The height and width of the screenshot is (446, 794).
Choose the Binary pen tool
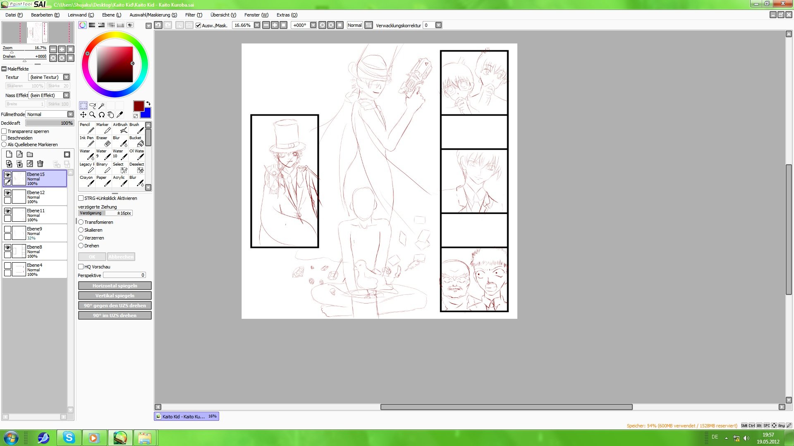(x=103, y=168)
